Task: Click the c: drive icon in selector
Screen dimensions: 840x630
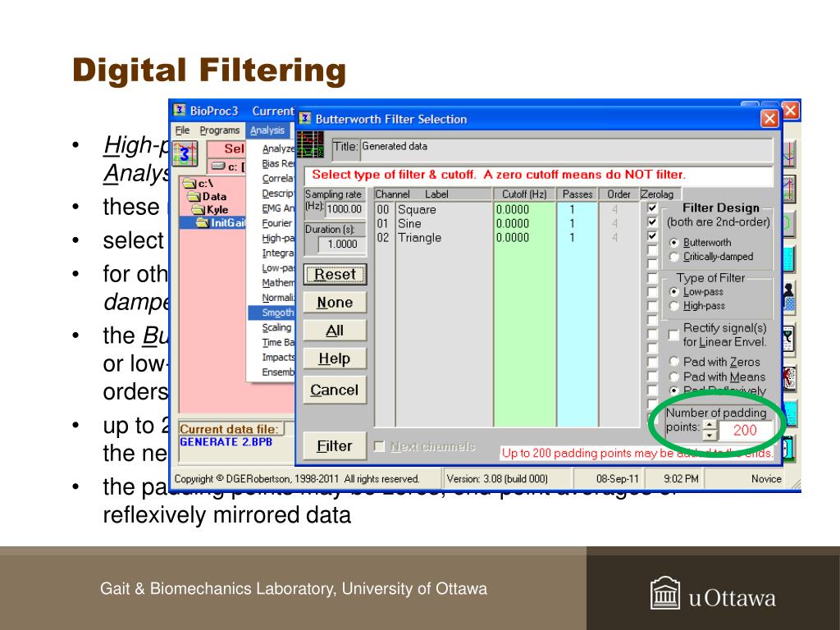Action: pyautogui.click(x=218, y=166)
